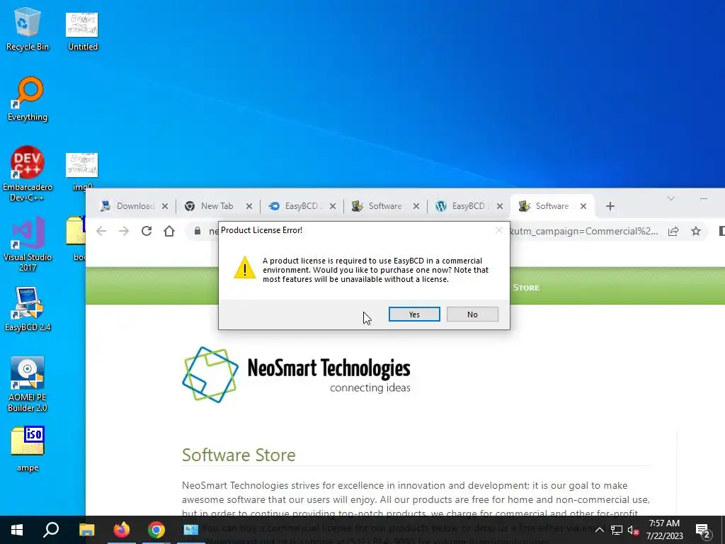Click No in the Product License Error dialog
The height and width of the screenshot is (544, 725).
472,314
